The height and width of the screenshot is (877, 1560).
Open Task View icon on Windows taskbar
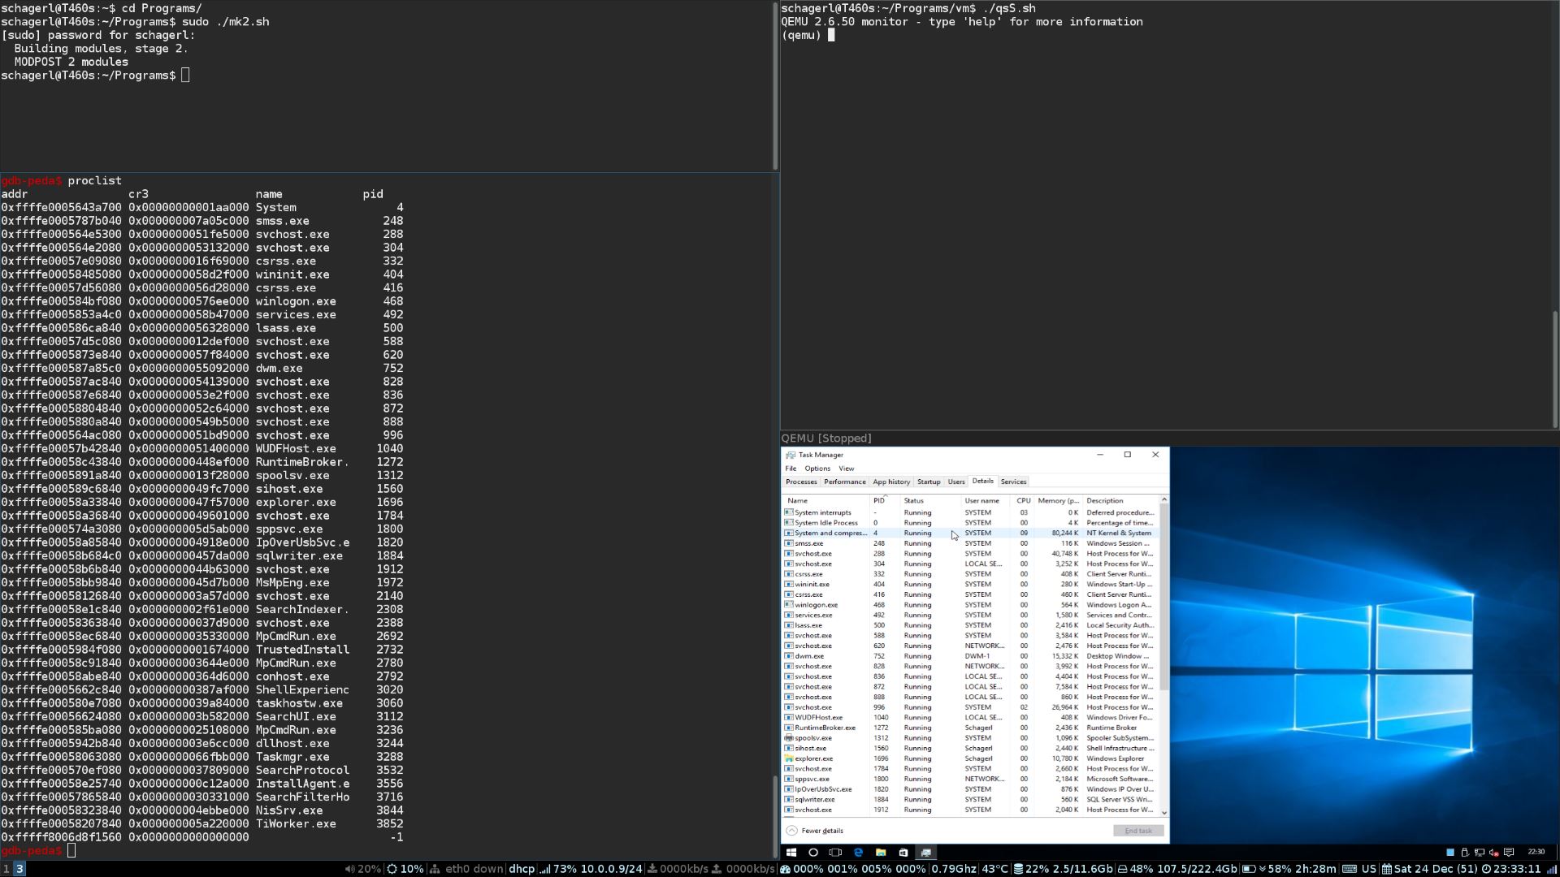(835, 853)
